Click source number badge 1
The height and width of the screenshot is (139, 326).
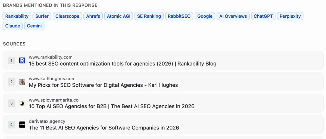[11, 61]
